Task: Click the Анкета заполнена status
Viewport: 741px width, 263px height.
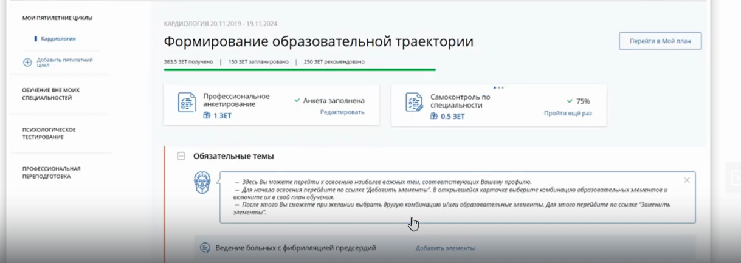Action: point(329,101)
